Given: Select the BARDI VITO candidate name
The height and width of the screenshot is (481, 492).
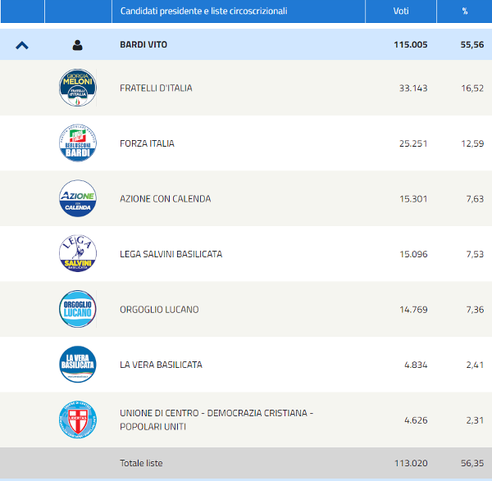Looking at the screenshot, I should (143, 45).
